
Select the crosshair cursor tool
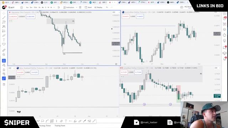tap(4, 13)
